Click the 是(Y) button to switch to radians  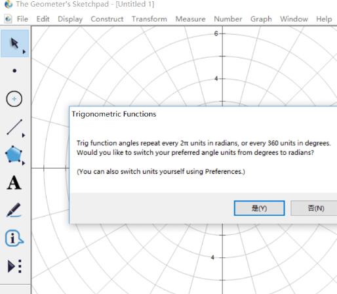(x=259, y=208)
